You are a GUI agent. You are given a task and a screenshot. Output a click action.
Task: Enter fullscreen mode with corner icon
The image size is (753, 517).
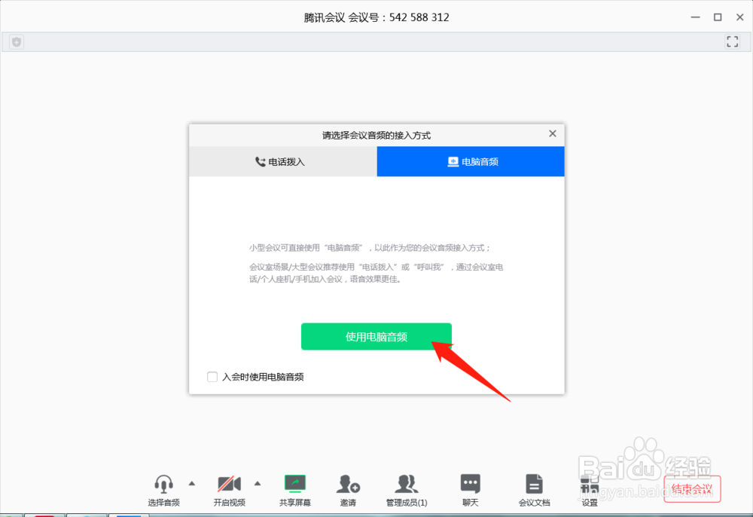pyautogui.click(x=733, y=41)
